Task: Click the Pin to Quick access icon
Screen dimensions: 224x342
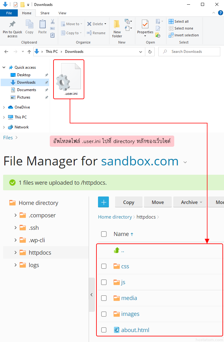Action: coord(12,25)
